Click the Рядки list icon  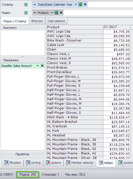tap(26, 13)
